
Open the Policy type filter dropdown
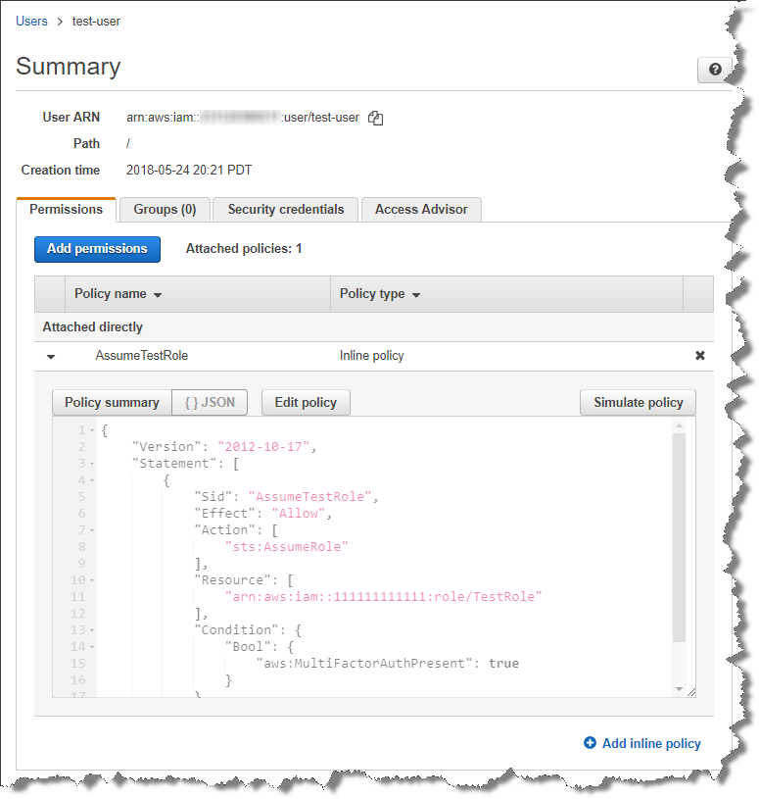click(x=414, y=294)
